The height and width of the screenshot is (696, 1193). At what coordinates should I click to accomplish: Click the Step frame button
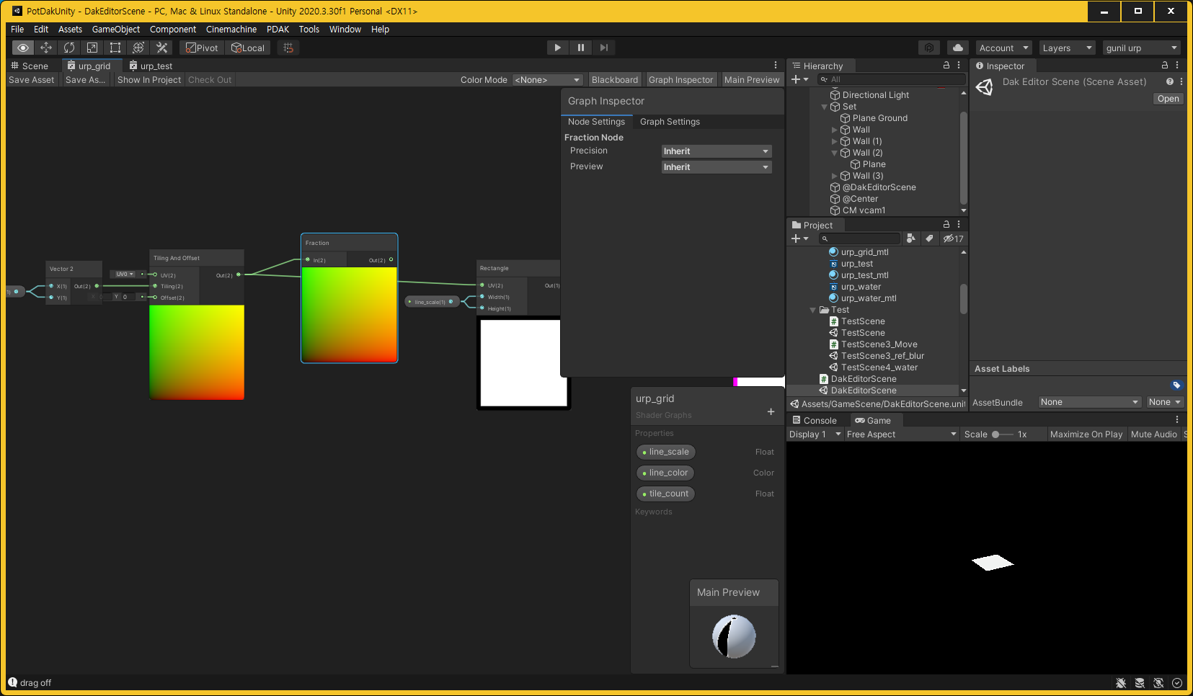(604, 48)
